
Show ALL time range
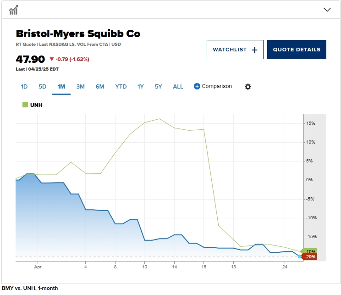click(x=178, y=86)
